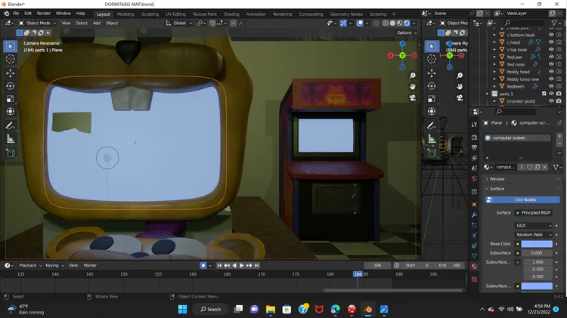Open Random Walk subsurface method dropdown
The image size is (567, 318).
point(534,234)
